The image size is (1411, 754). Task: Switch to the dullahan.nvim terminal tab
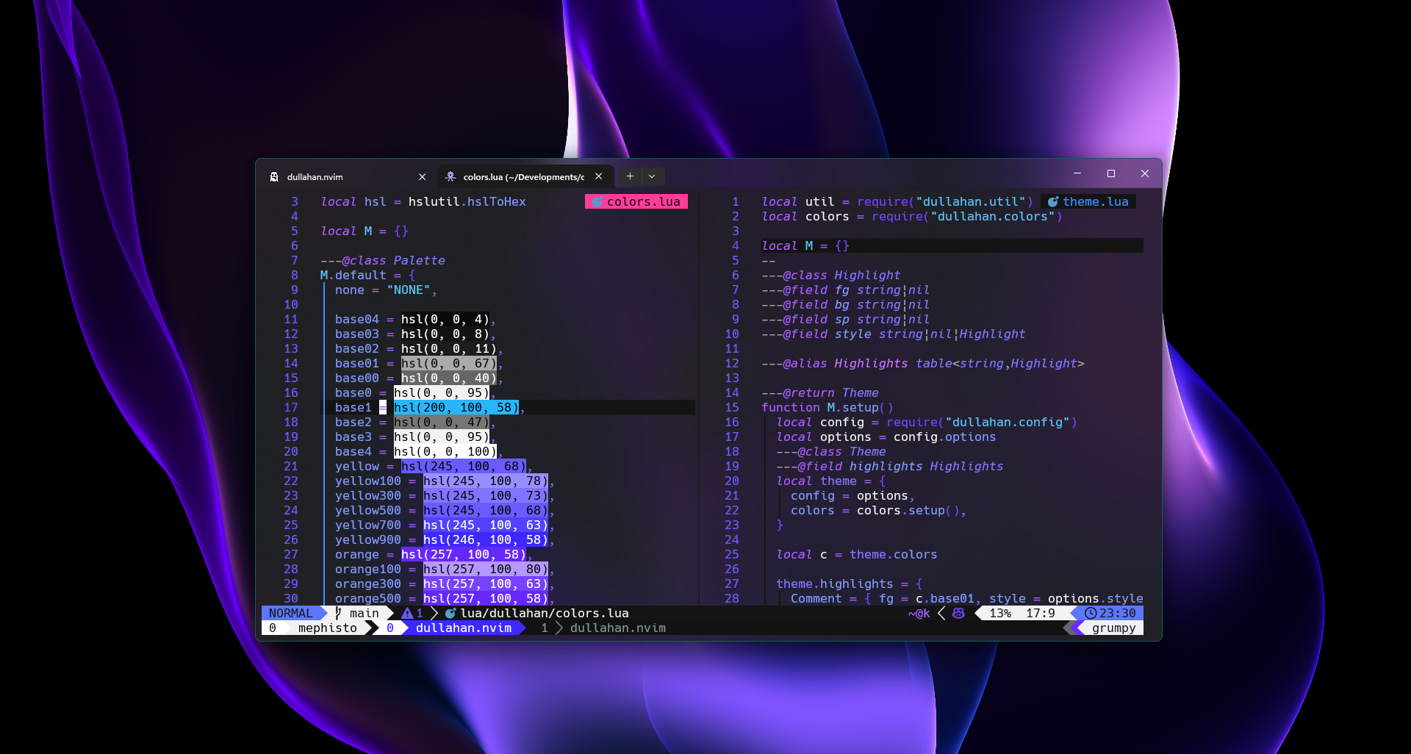click(x=348, y=176)
